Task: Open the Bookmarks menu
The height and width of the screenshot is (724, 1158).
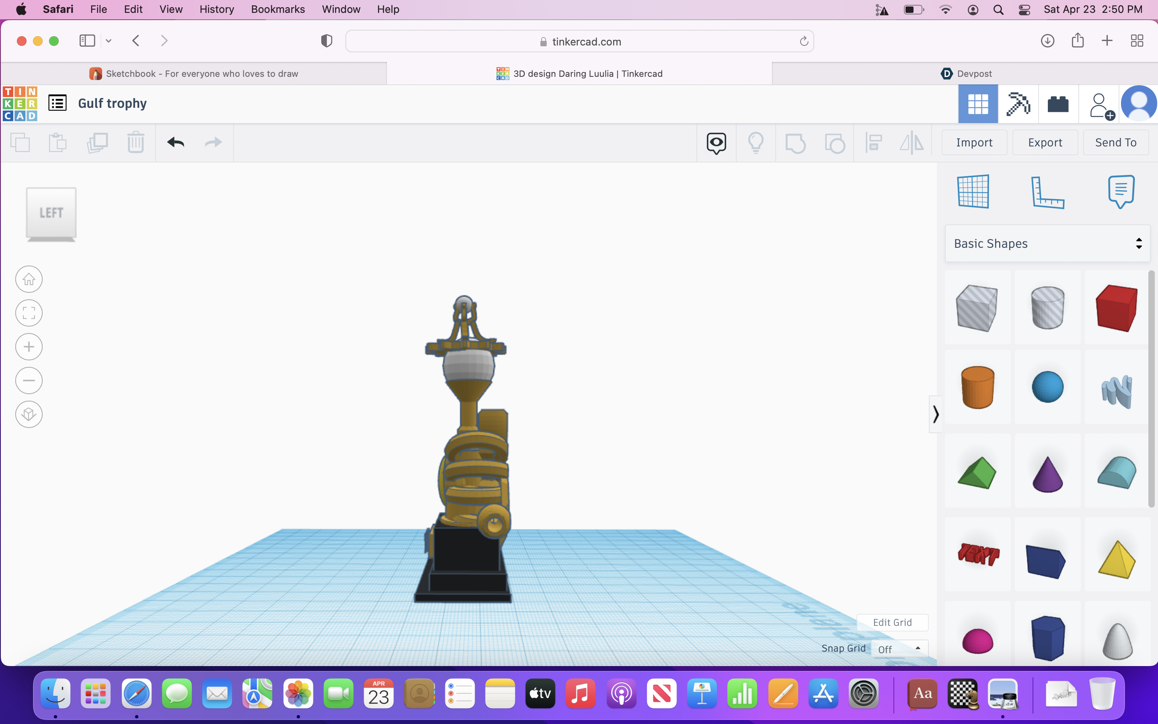Action: tap(277, 9)
